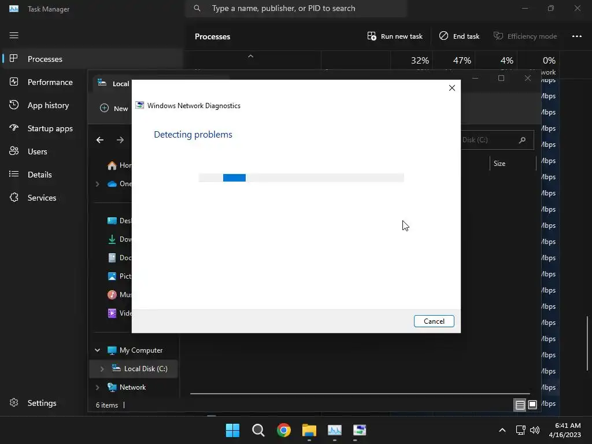
Task: Click the Settings gear icon in Task Manager
Action: (x=14, y=402)
